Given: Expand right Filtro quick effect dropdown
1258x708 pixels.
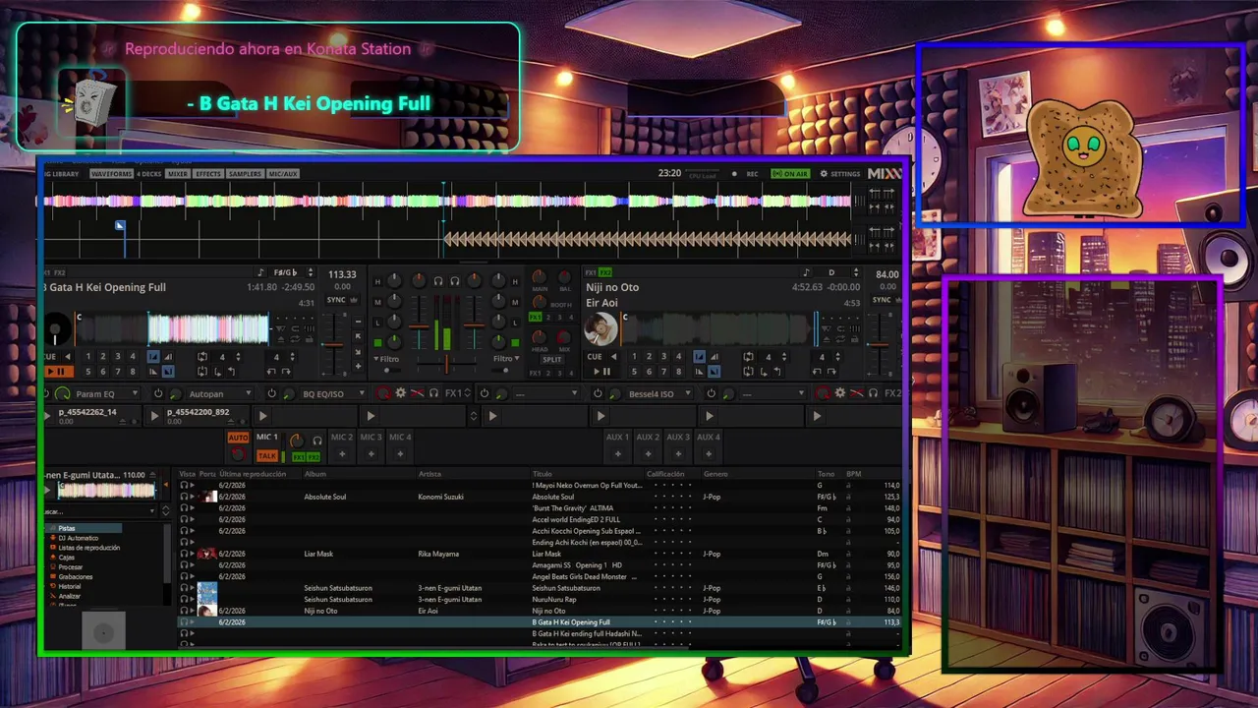Looking at the screenshot, I should (x=506, y=359).
